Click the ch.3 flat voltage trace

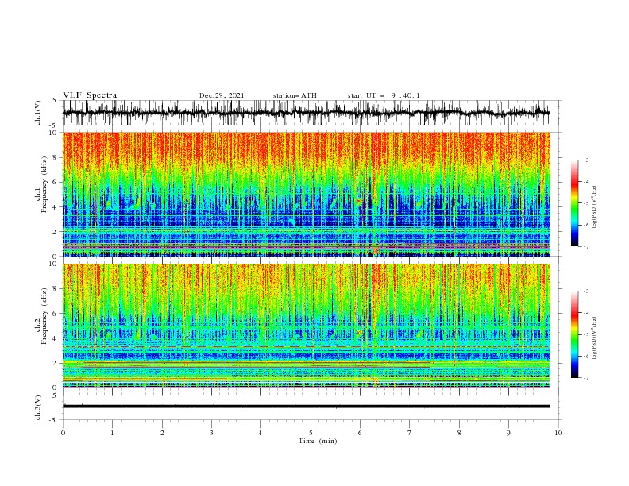(306, 407)
